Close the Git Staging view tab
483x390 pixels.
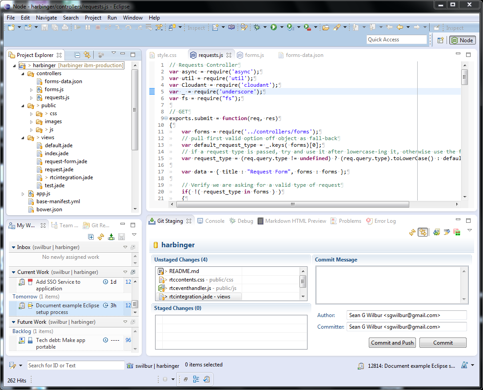(x=189, y=221)
